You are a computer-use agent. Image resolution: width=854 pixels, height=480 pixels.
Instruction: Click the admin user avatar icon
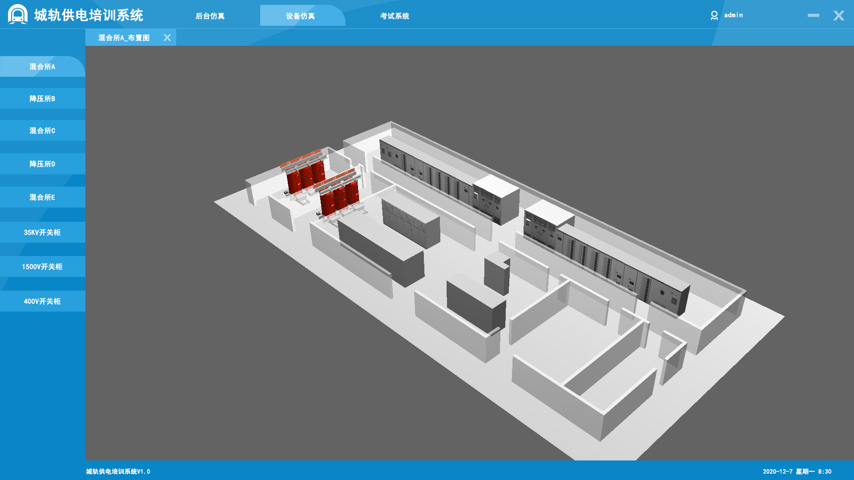(x=714, y=16)
